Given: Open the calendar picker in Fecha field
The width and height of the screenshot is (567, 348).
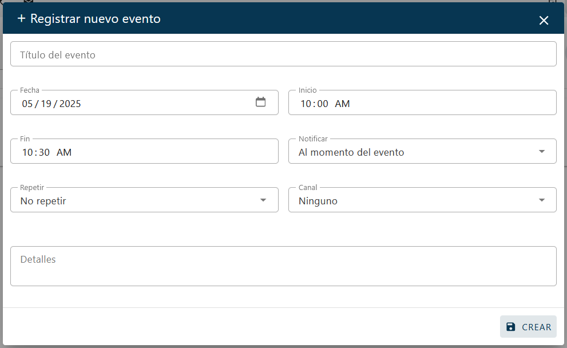Looking at the screenshot, I should pyautogui.click(x=260, y=102).
